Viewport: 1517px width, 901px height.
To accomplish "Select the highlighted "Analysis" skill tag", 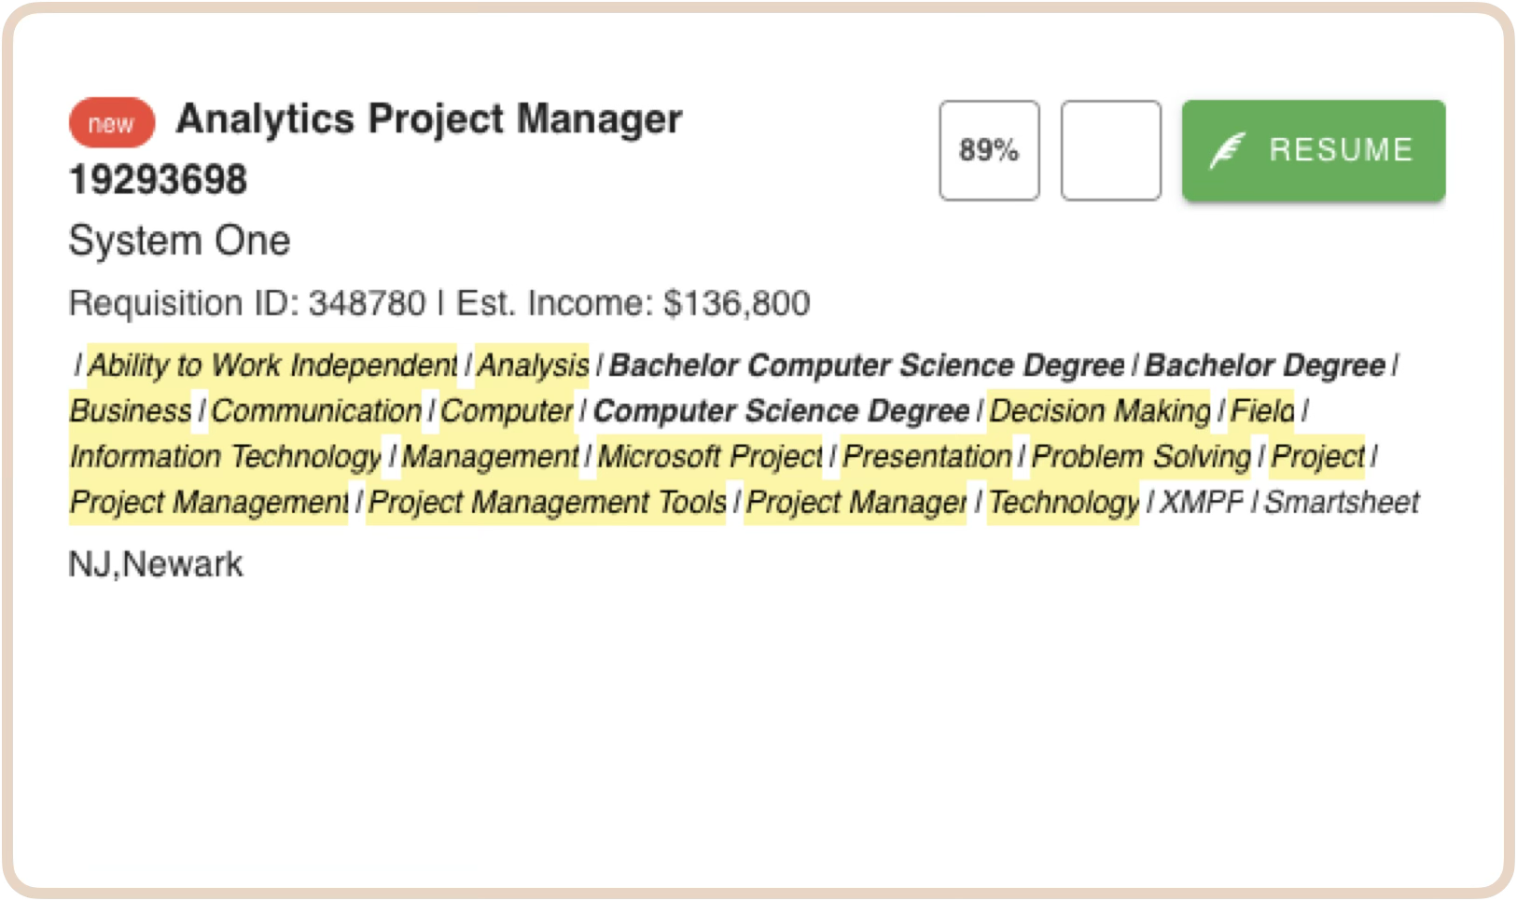I will click(x=533, y=365).
